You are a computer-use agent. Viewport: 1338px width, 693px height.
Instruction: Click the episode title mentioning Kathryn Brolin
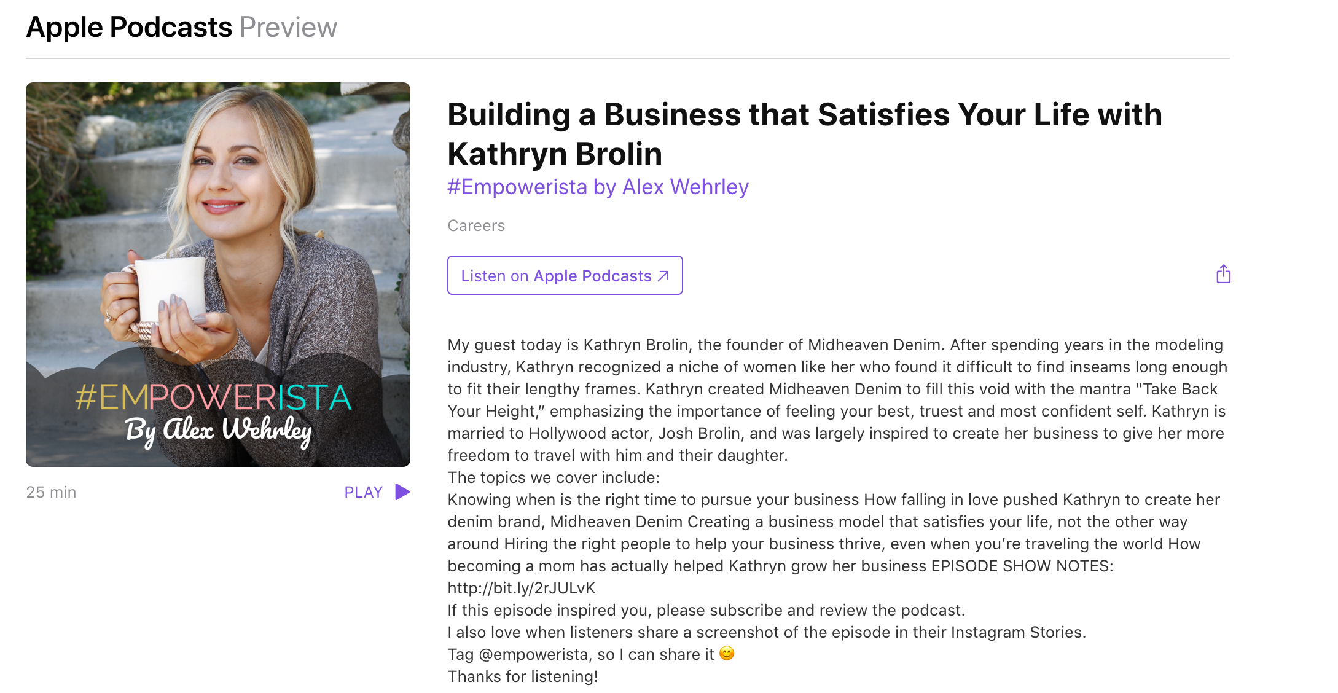coord(804,133)
